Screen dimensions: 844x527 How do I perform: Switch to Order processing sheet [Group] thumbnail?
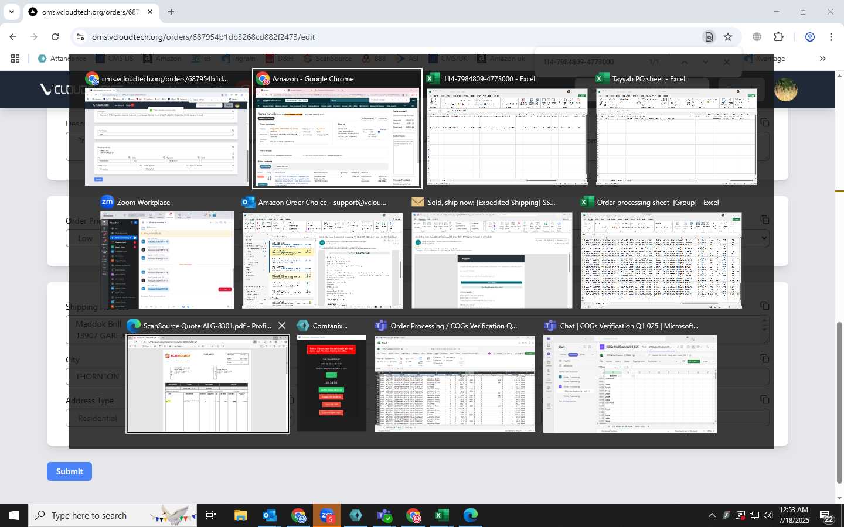[x=661, y=260]
